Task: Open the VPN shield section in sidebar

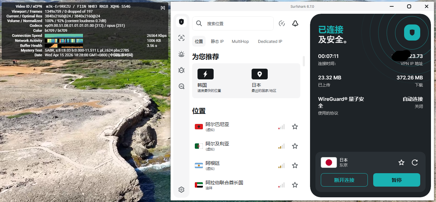Action: 181,22
